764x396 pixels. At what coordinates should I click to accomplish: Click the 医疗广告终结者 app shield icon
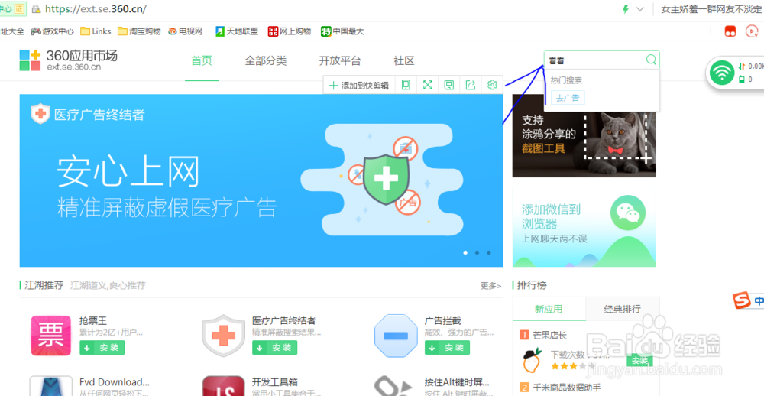[224, 336]
